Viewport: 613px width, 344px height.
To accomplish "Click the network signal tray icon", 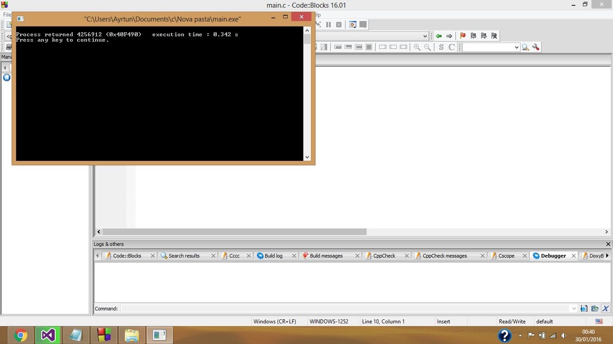I will (x=553, y=335).
